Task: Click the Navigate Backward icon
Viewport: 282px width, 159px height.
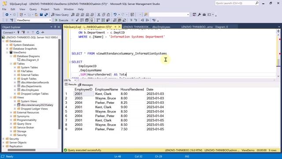Action: tap(7, 15)
